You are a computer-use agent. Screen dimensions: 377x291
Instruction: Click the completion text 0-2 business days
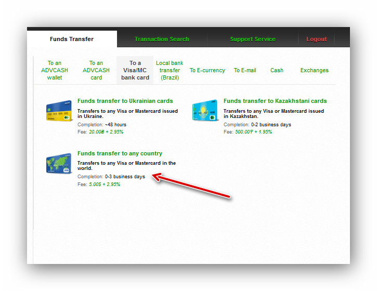(x=271, y=125)
